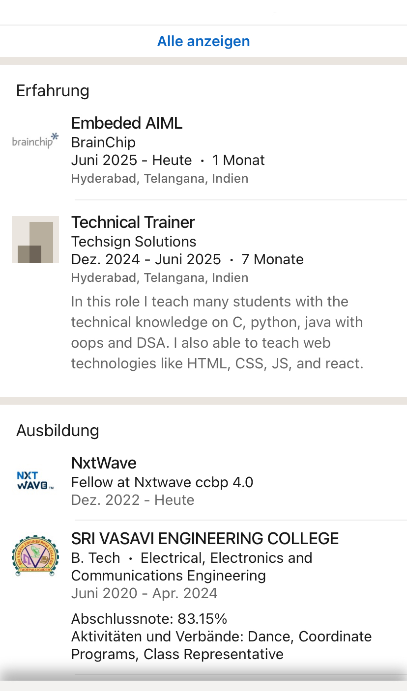Viewport: 407px width, 691px height.
Task: Tap the BrainChip company logo
Action: pyautogui.click(x=35, y=141)
